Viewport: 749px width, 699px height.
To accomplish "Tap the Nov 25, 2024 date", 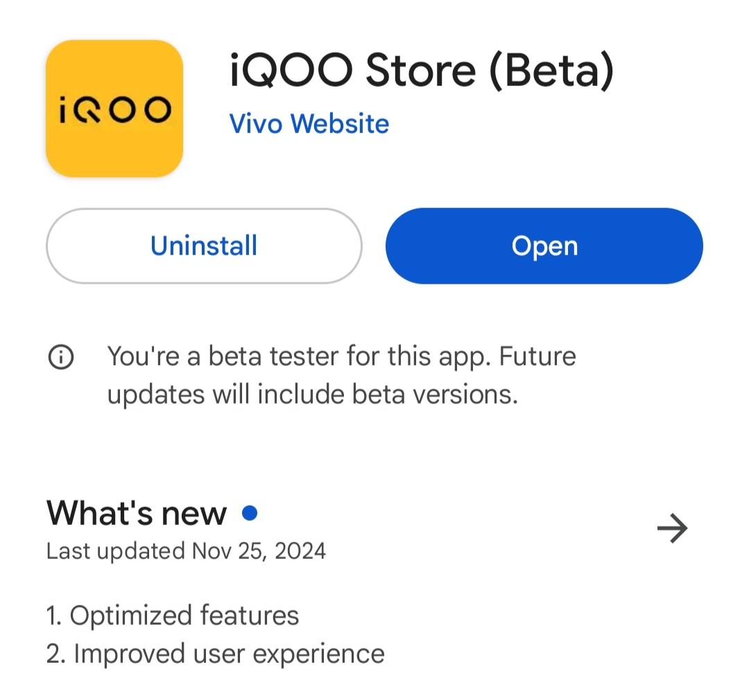I will click(259, 551).
